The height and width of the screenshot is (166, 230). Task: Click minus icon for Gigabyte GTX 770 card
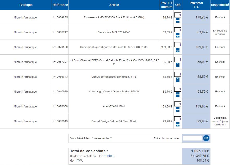(x=178, y=51)
